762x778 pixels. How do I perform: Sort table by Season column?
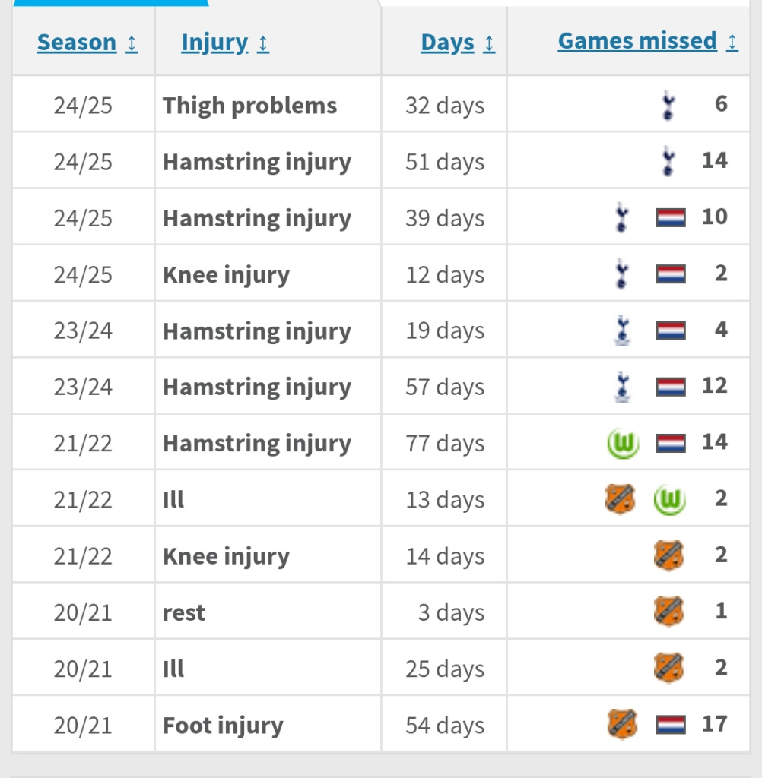click(77, 43)
